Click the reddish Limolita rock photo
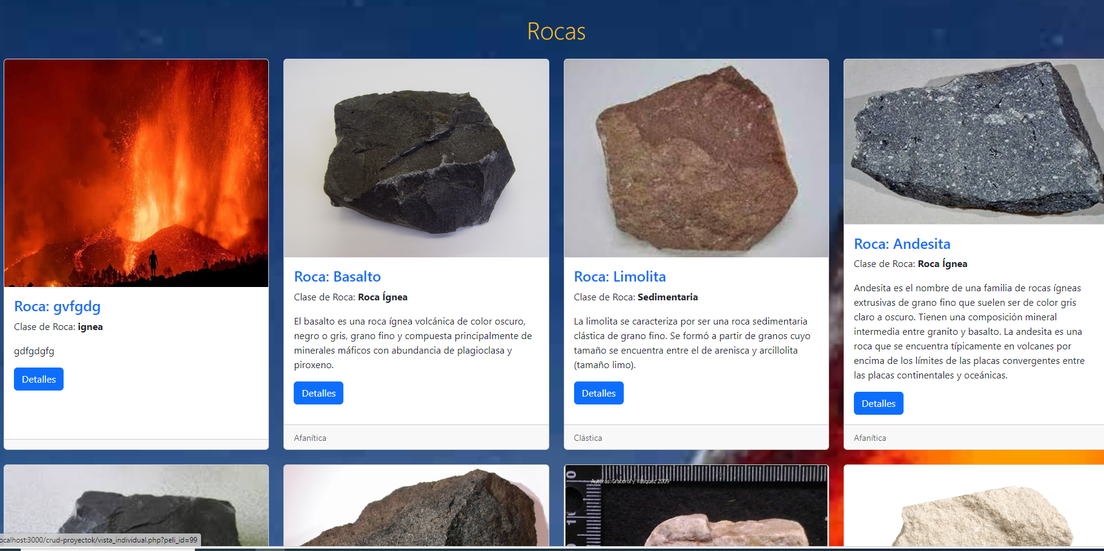The width and height of the screenshot is (1104, 551). [x=696, y=158]
